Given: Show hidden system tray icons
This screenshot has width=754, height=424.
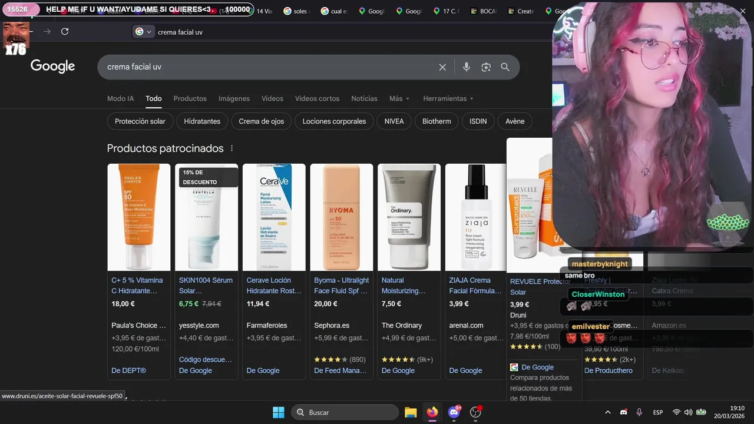Looking at the screenshot, I should 609,412.
